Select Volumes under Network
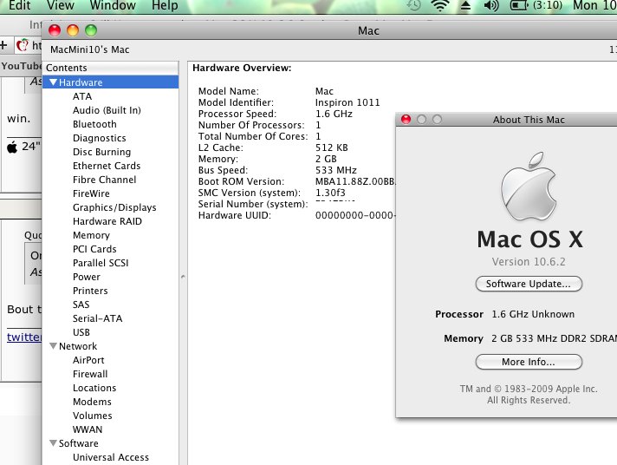 (92, 416)
